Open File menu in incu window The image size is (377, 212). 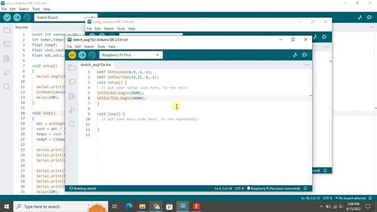[4, 9]
